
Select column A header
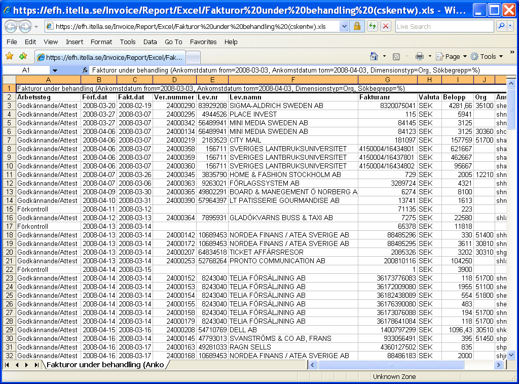[x=48, y=80]
